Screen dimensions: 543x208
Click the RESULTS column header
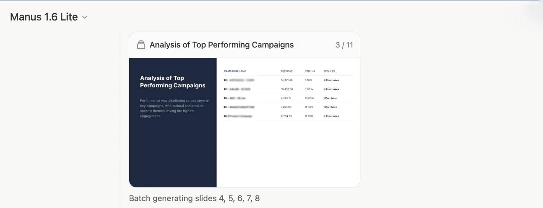[330, 71]
